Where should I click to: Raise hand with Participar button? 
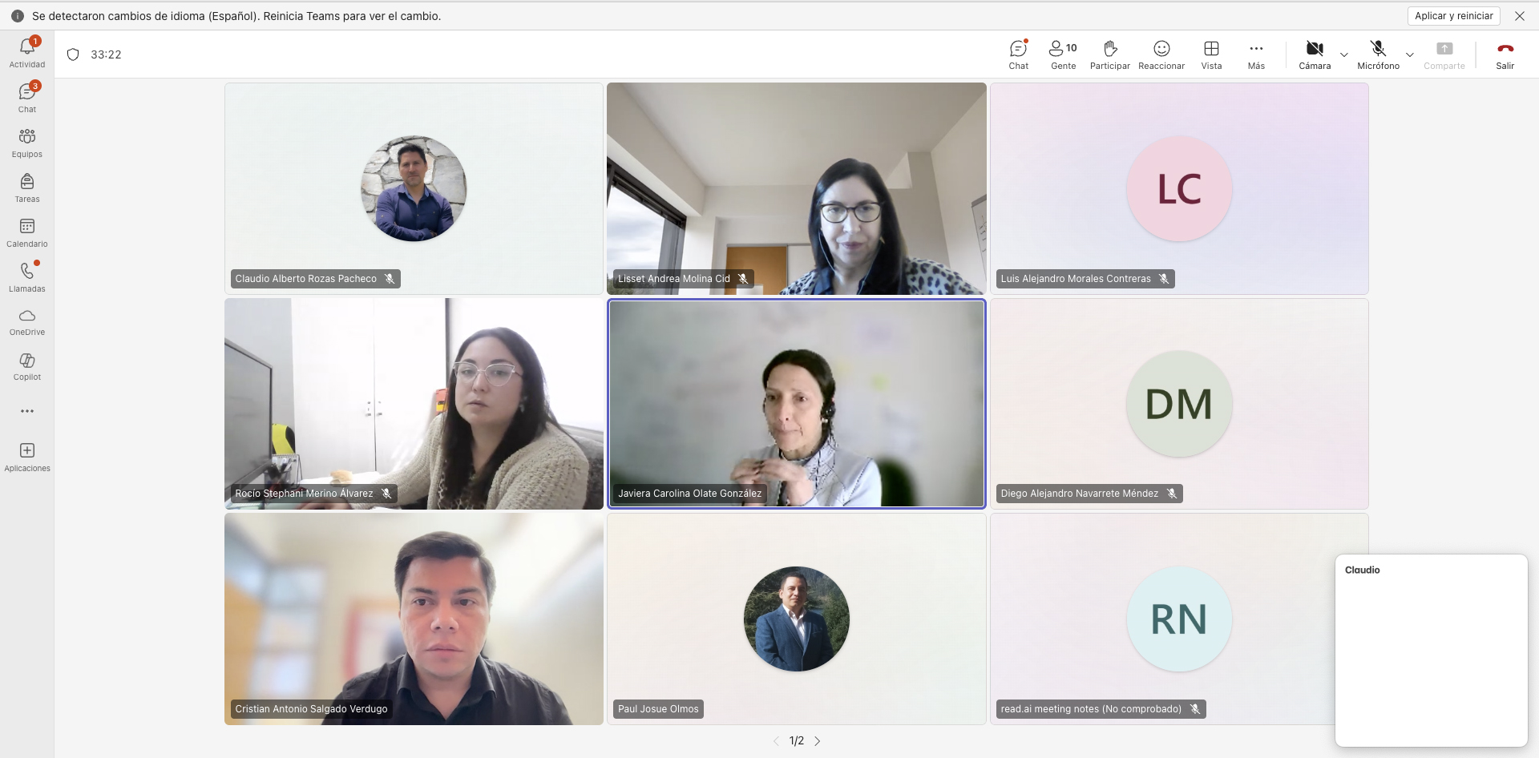click(x=1109, y=54)
